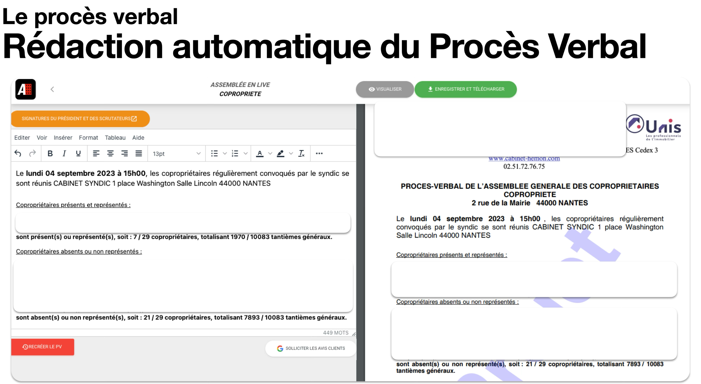Justify the text
The height and width of the screenshot is (384, 701).
click(x=139, y=154)
